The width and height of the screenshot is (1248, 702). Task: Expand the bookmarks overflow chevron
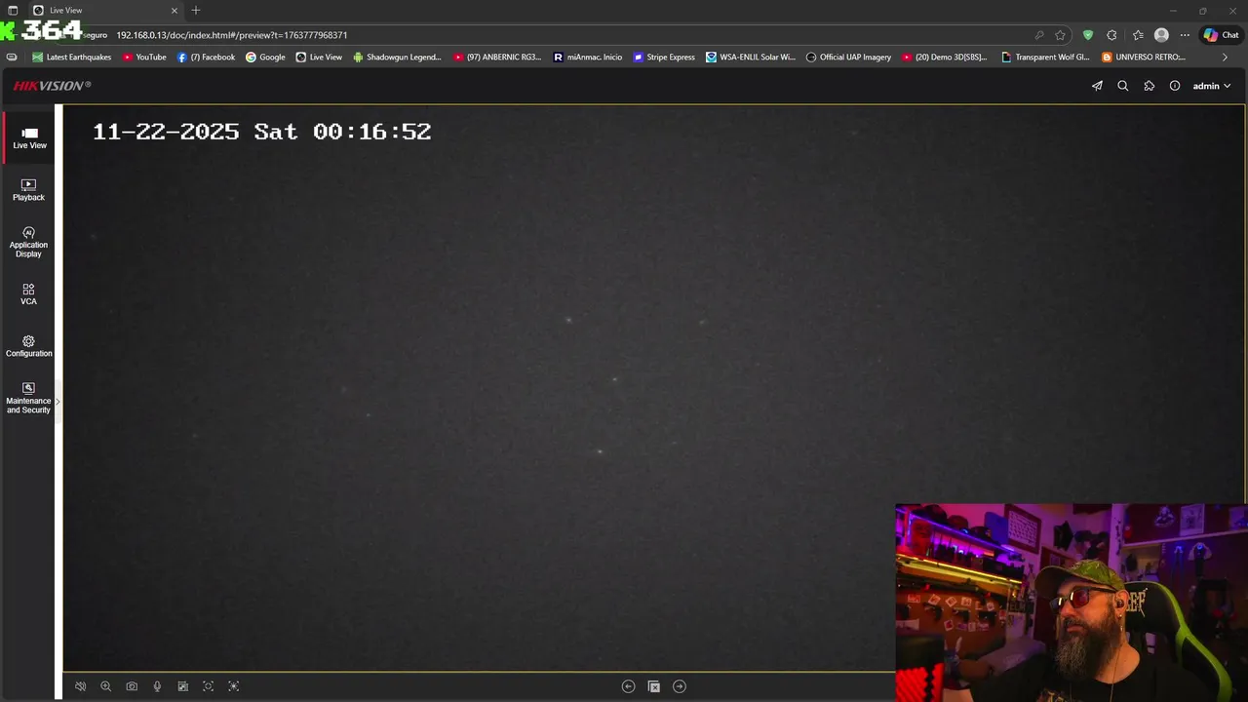(1226, 58)
